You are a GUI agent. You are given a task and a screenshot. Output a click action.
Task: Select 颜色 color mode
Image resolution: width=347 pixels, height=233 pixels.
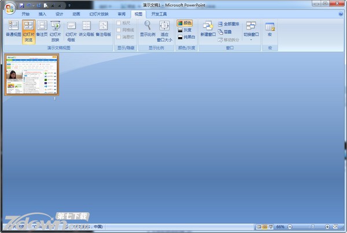(185, 23)
